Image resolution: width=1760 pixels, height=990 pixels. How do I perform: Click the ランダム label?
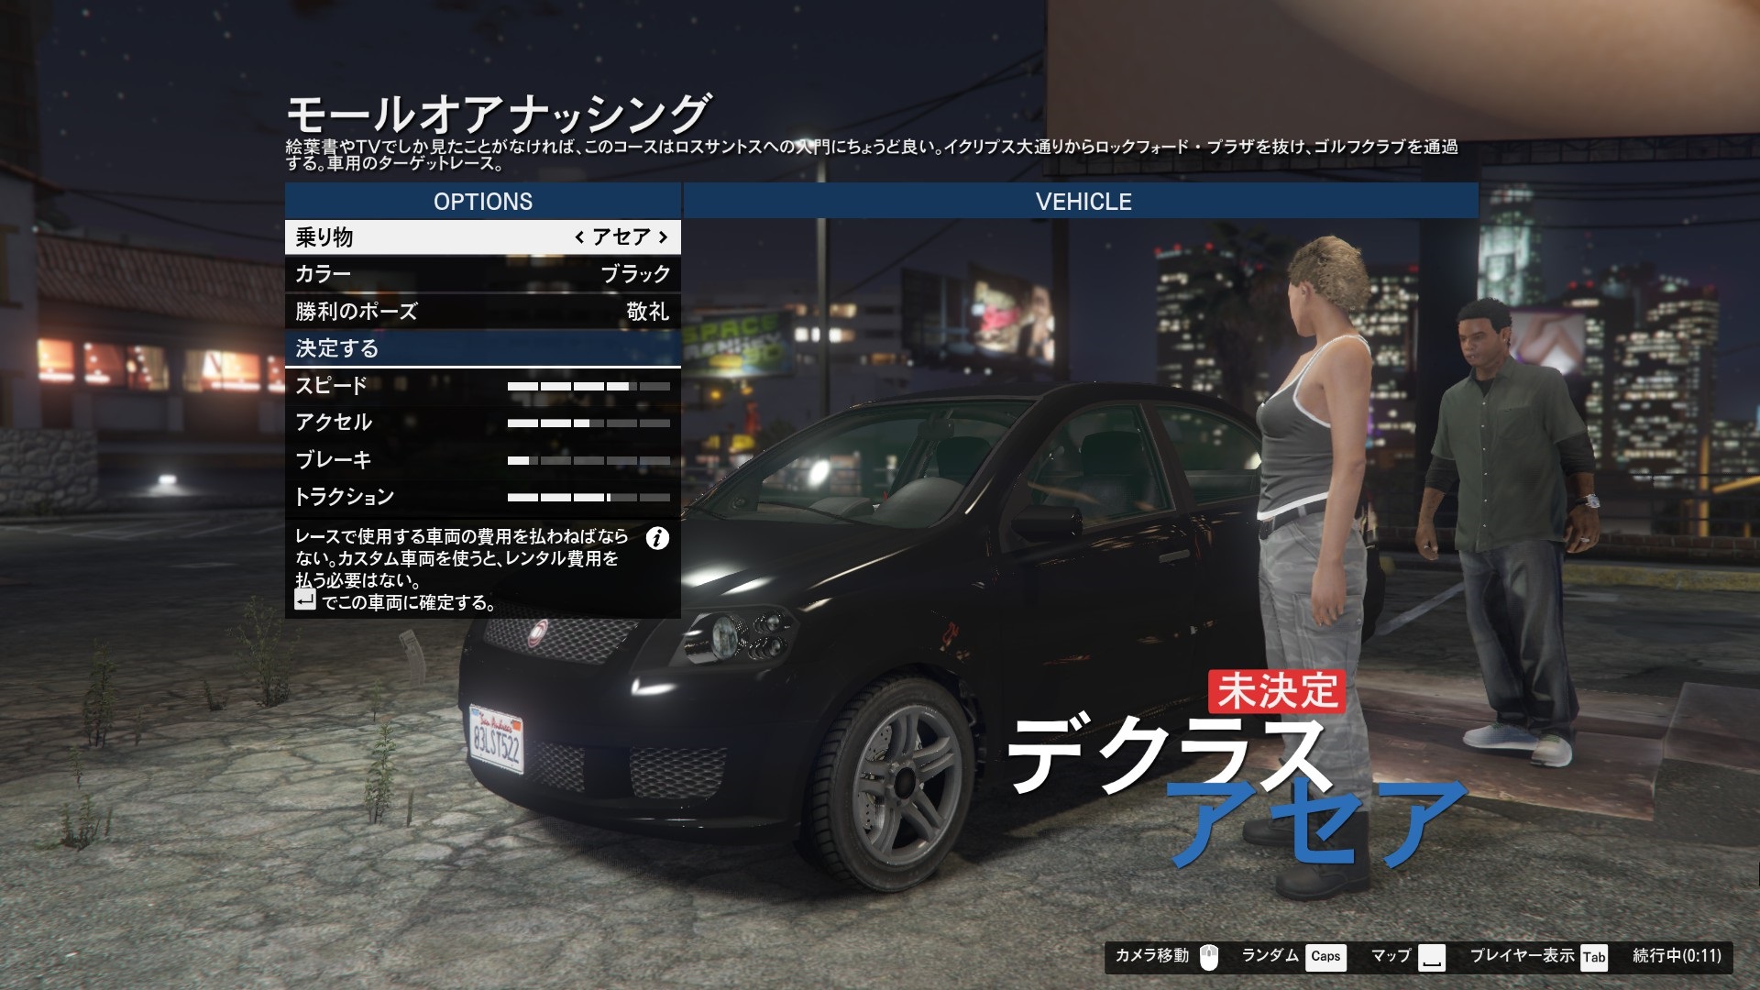pos(1270,956)
